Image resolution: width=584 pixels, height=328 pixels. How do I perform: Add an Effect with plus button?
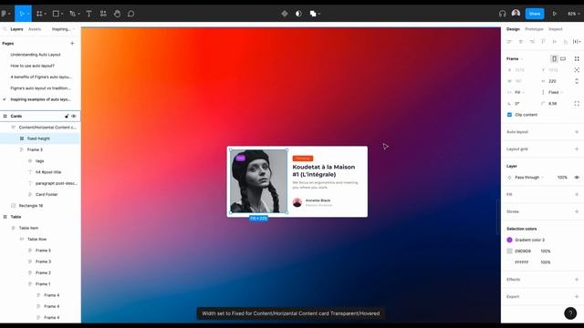[577, 280]
